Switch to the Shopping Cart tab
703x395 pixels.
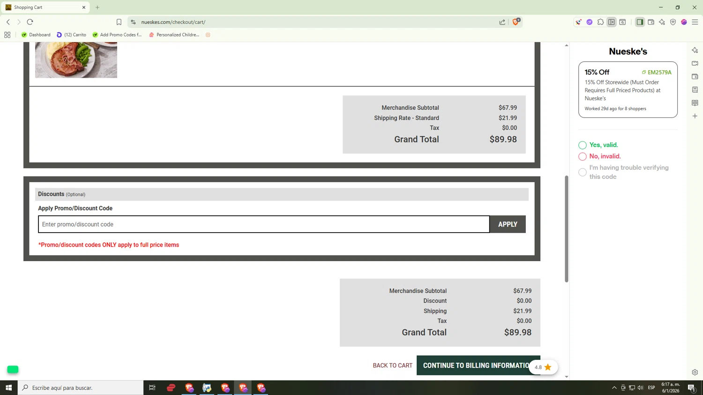coord(45,7)
